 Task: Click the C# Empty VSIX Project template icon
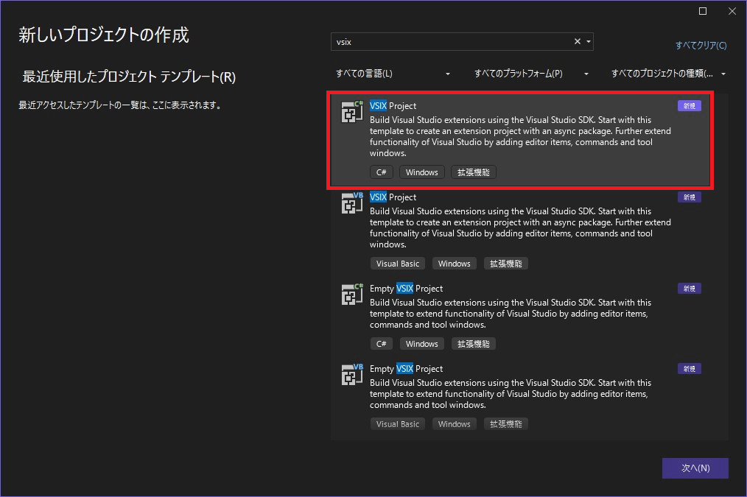(352, 295)
